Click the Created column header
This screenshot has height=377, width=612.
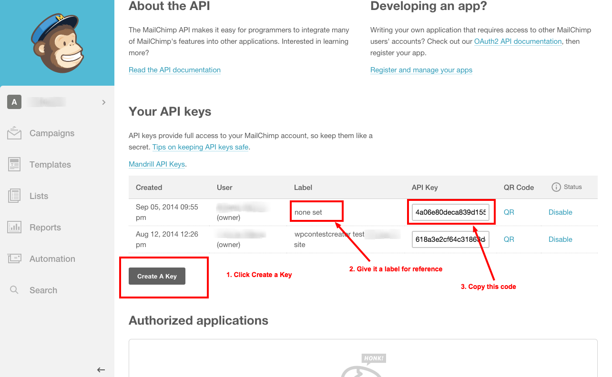pyautogui.click(x=149, y=188)
